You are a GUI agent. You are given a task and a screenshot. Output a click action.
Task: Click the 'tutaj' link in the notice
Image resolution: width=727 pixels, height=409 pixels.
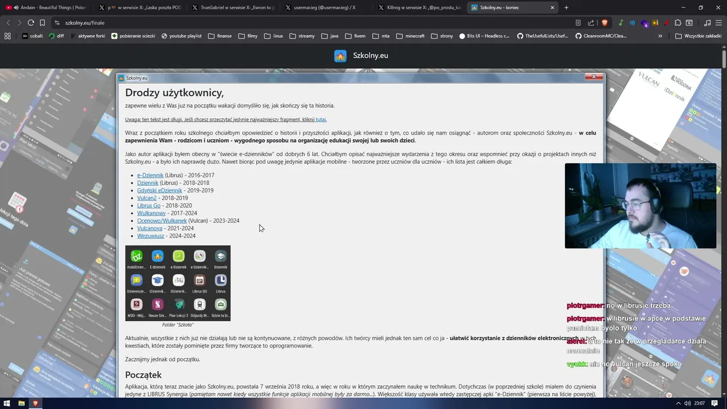[x=321, y=119]
